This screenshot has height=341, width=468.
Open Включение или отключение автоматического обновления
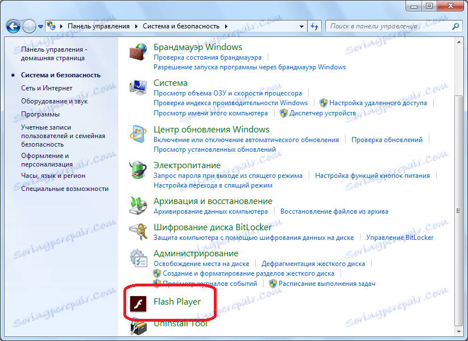pos(246,140)
